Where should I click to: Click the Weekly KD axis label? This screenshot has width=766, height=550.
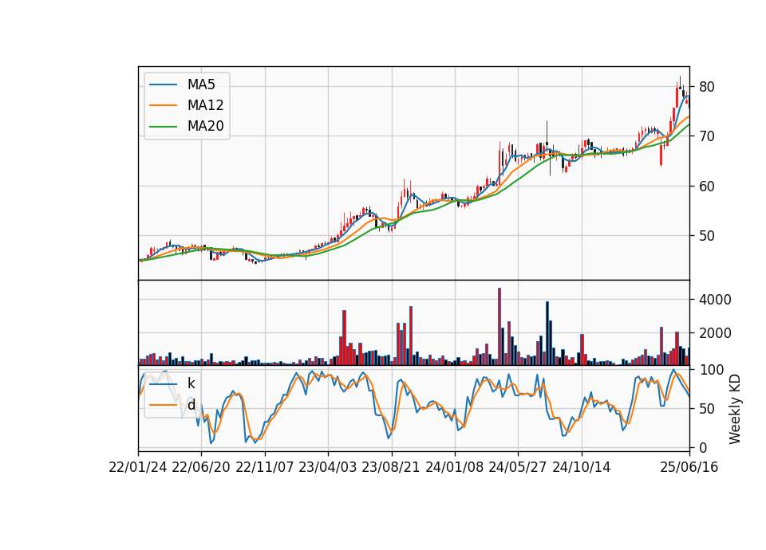pyautogui.click(x=735, y=410)
